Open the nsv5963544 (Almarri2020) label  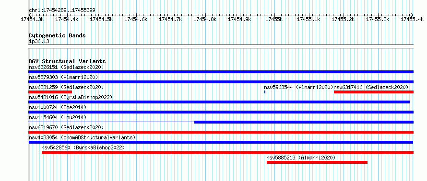tap(298, 87)
